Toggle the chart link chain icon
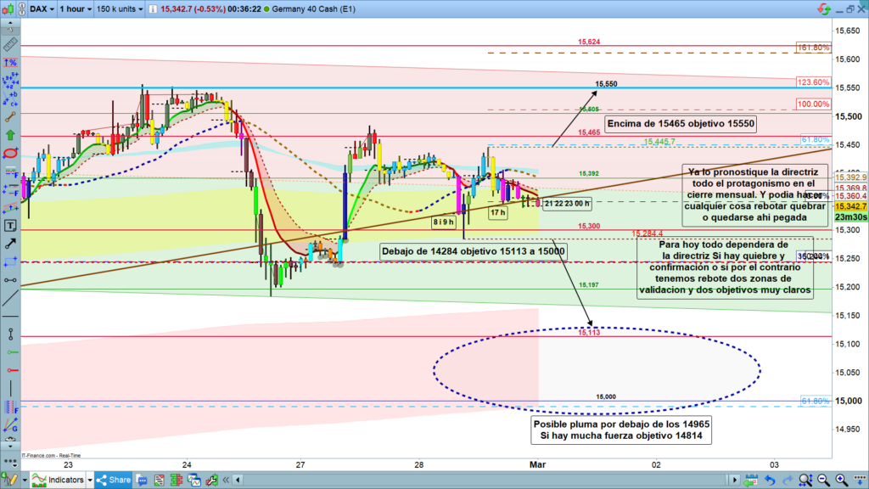The image size is (869, 489). click(x=22, y=8)
